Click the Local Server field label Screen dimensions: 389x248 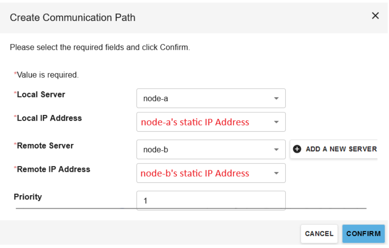click(x=41, y=94)
